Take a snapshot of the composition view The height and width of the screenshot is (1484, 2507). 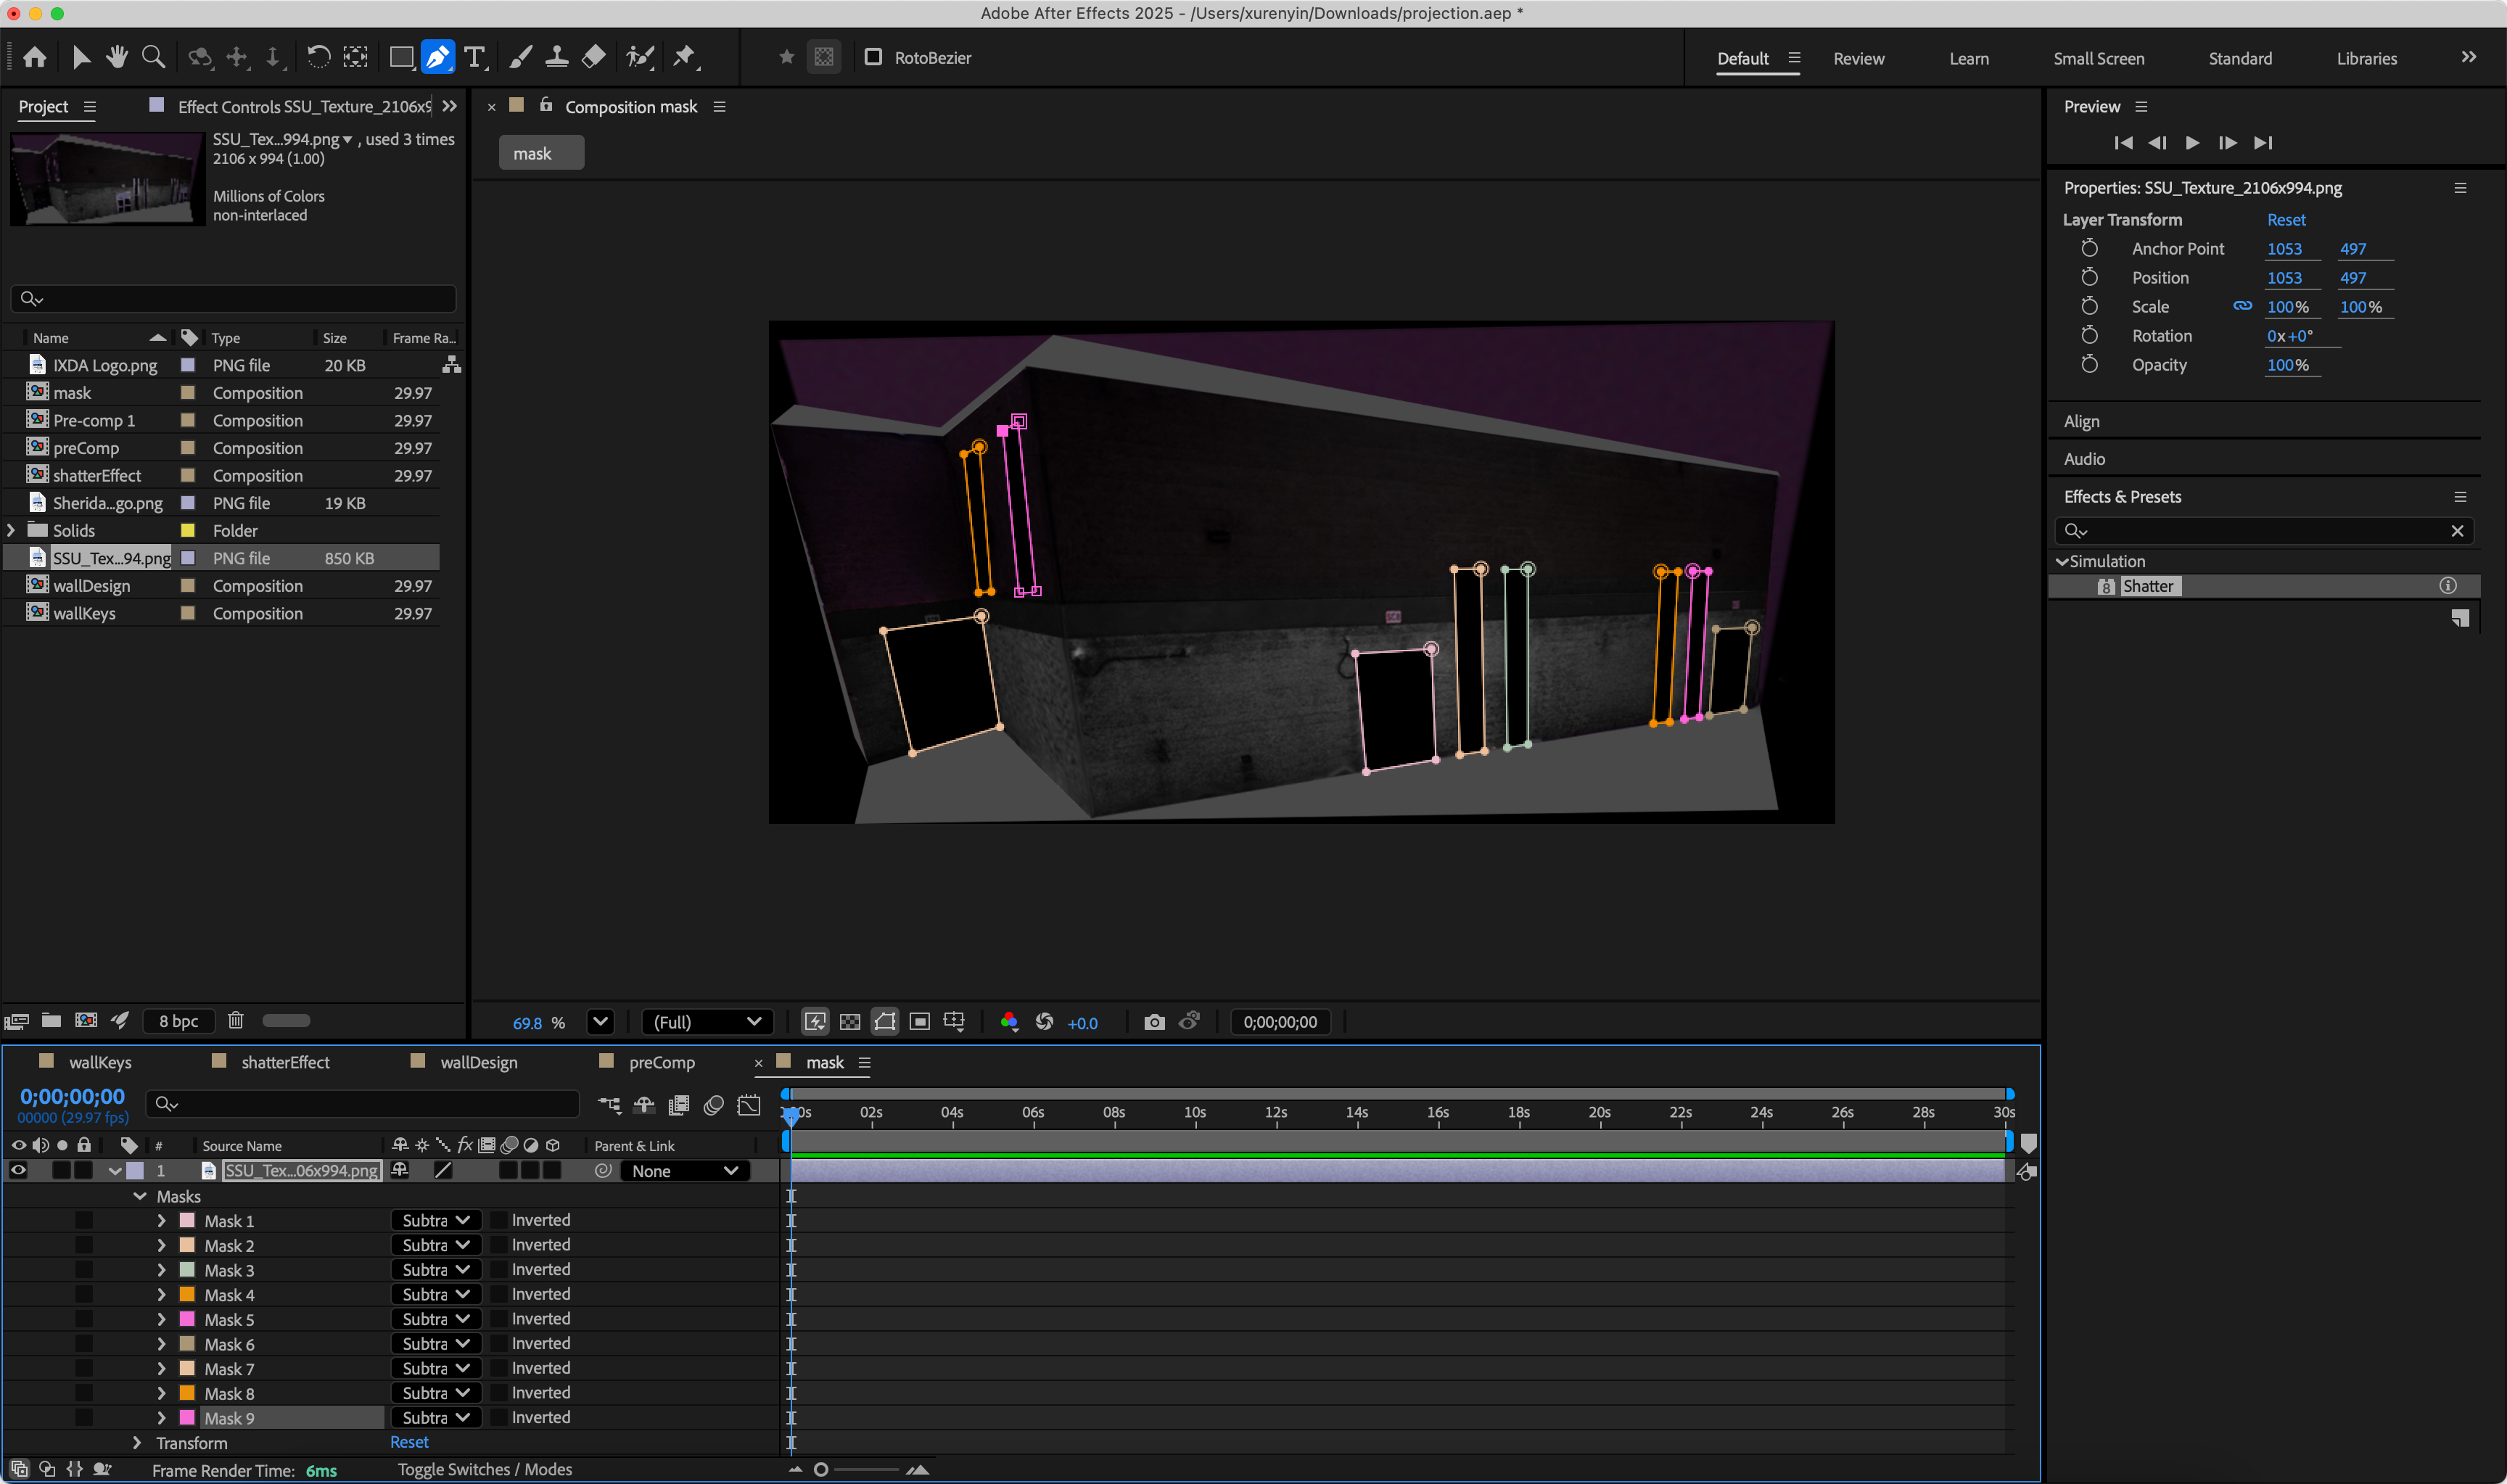[1154, 1021]
